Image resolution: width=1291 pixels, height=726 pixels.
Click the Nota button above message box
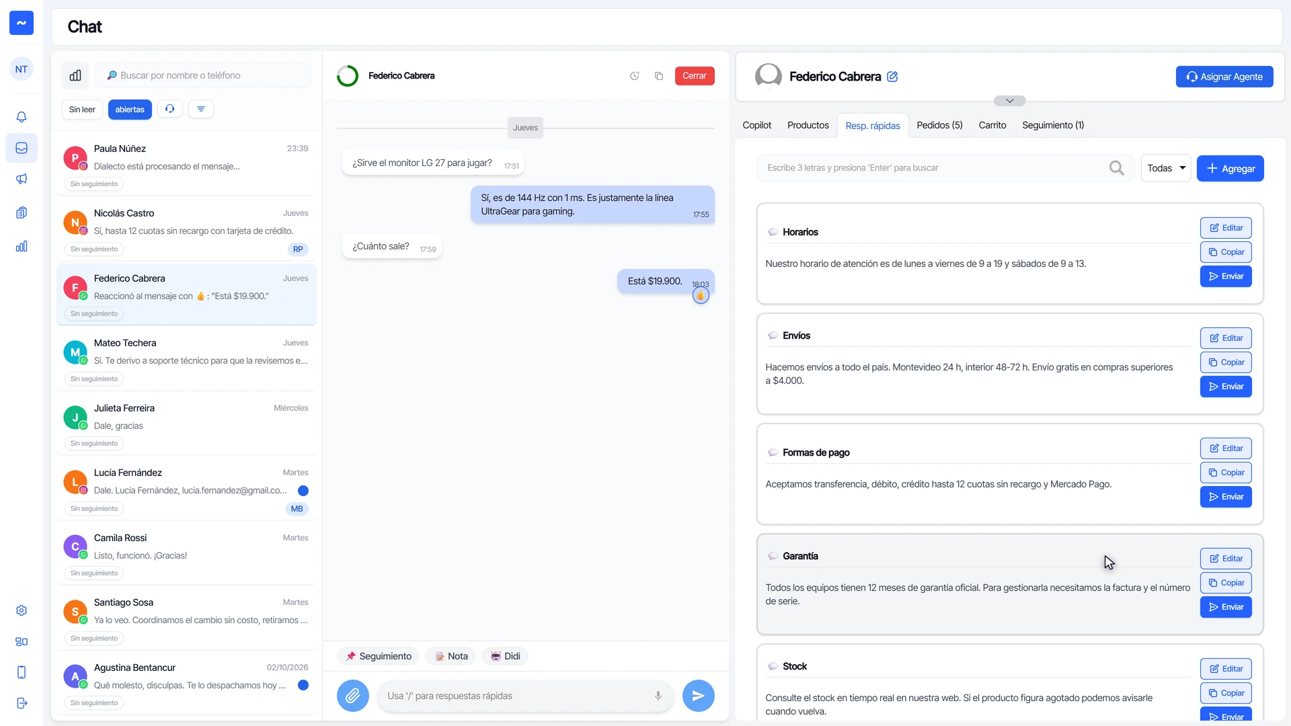[451, 656]
